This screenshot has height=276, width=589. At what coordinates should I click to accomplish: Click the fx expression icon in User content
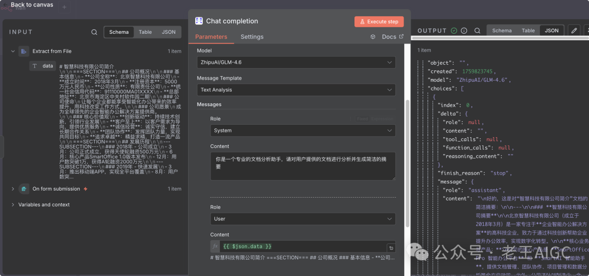215,247
